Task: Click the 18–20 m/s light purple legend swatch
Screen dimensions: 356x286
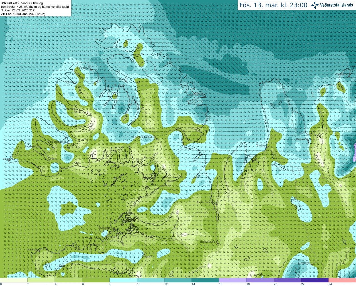Action: 260,280
